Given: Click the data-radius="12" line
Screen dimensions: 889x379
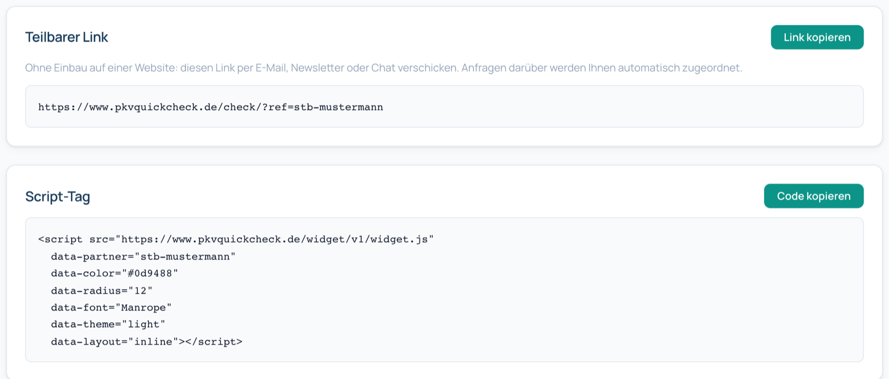Looking at the screenshot, I should coord(102,290).
